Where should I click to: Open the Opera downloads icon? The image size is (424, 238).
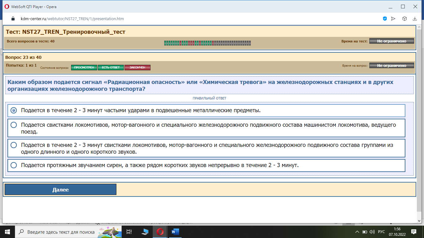[x=415, y=19]
